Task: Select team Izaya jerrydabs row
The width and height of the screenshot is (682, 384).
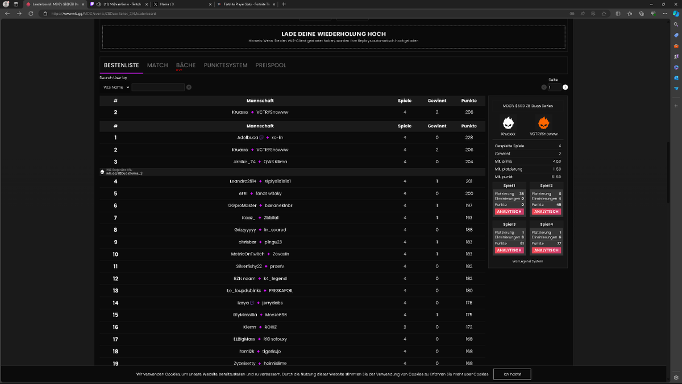Action: pos(293,303)
